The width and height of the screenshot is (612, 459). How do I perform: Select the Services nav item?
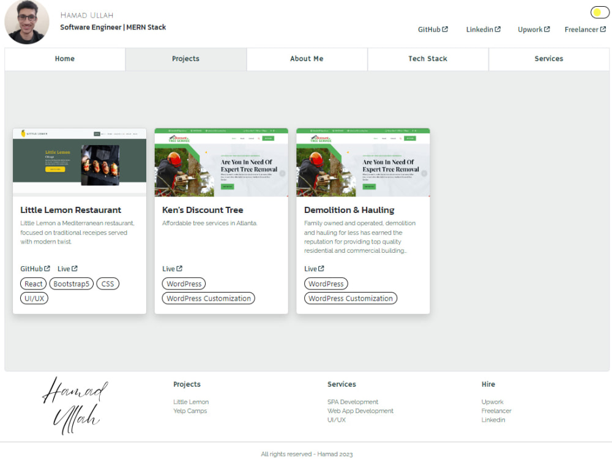pyautogui.click(x=548, y=59)
